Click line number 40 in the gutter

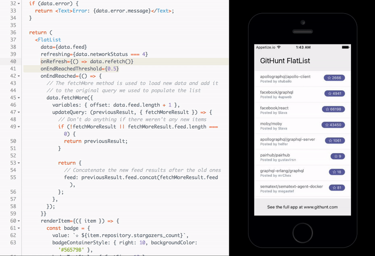(x=13, y=62)
